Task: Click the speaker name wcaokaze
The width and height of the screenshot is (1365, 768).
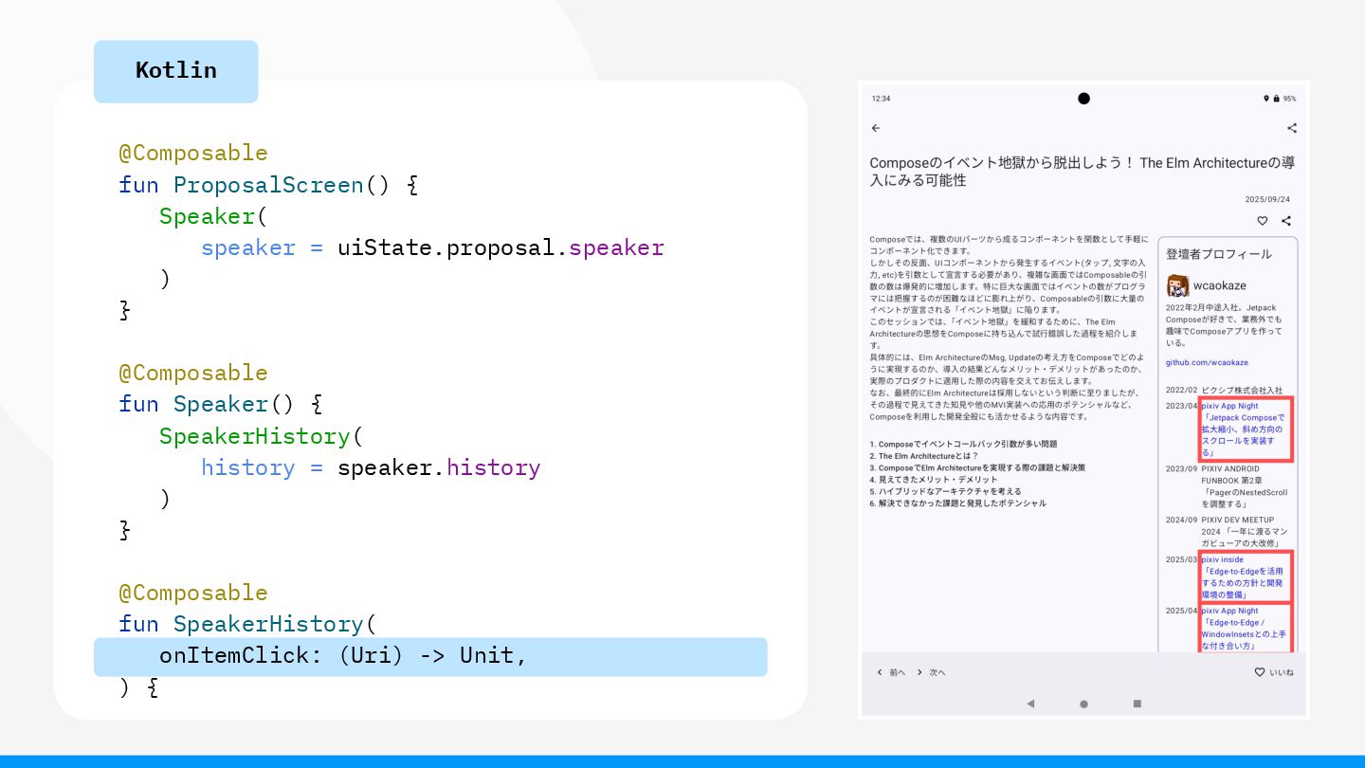Action: 1220,285
